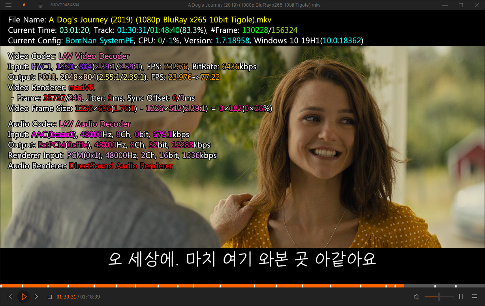485x306 pixels.
Task: Click the elapsed time 01:30:31 in control bar
Action: pos(66,297)
